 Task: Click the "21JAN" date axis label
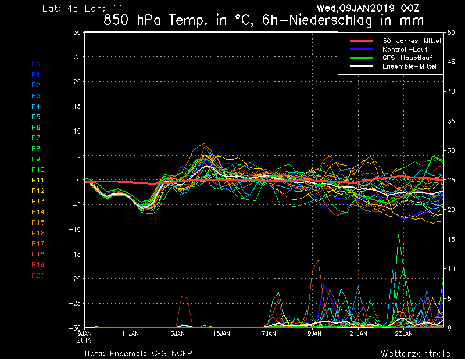(x=358, y=333)
